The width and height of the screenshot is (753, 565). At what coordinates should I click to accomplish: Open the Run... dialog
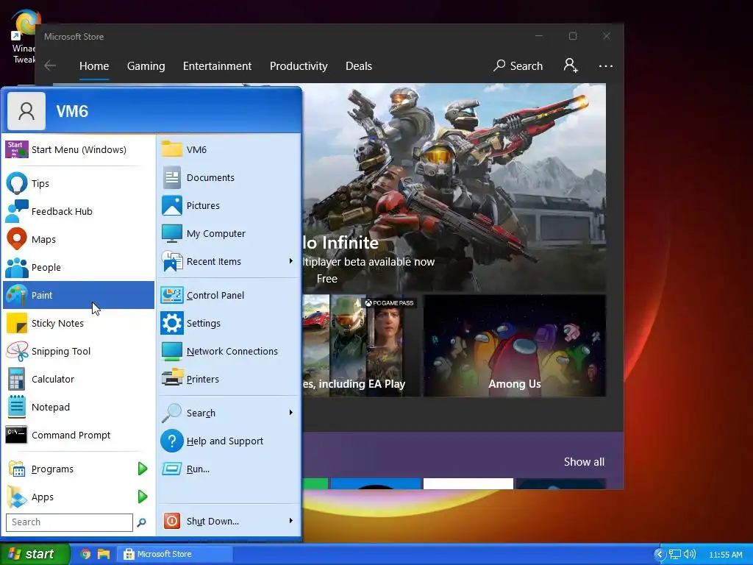(229, 469)
